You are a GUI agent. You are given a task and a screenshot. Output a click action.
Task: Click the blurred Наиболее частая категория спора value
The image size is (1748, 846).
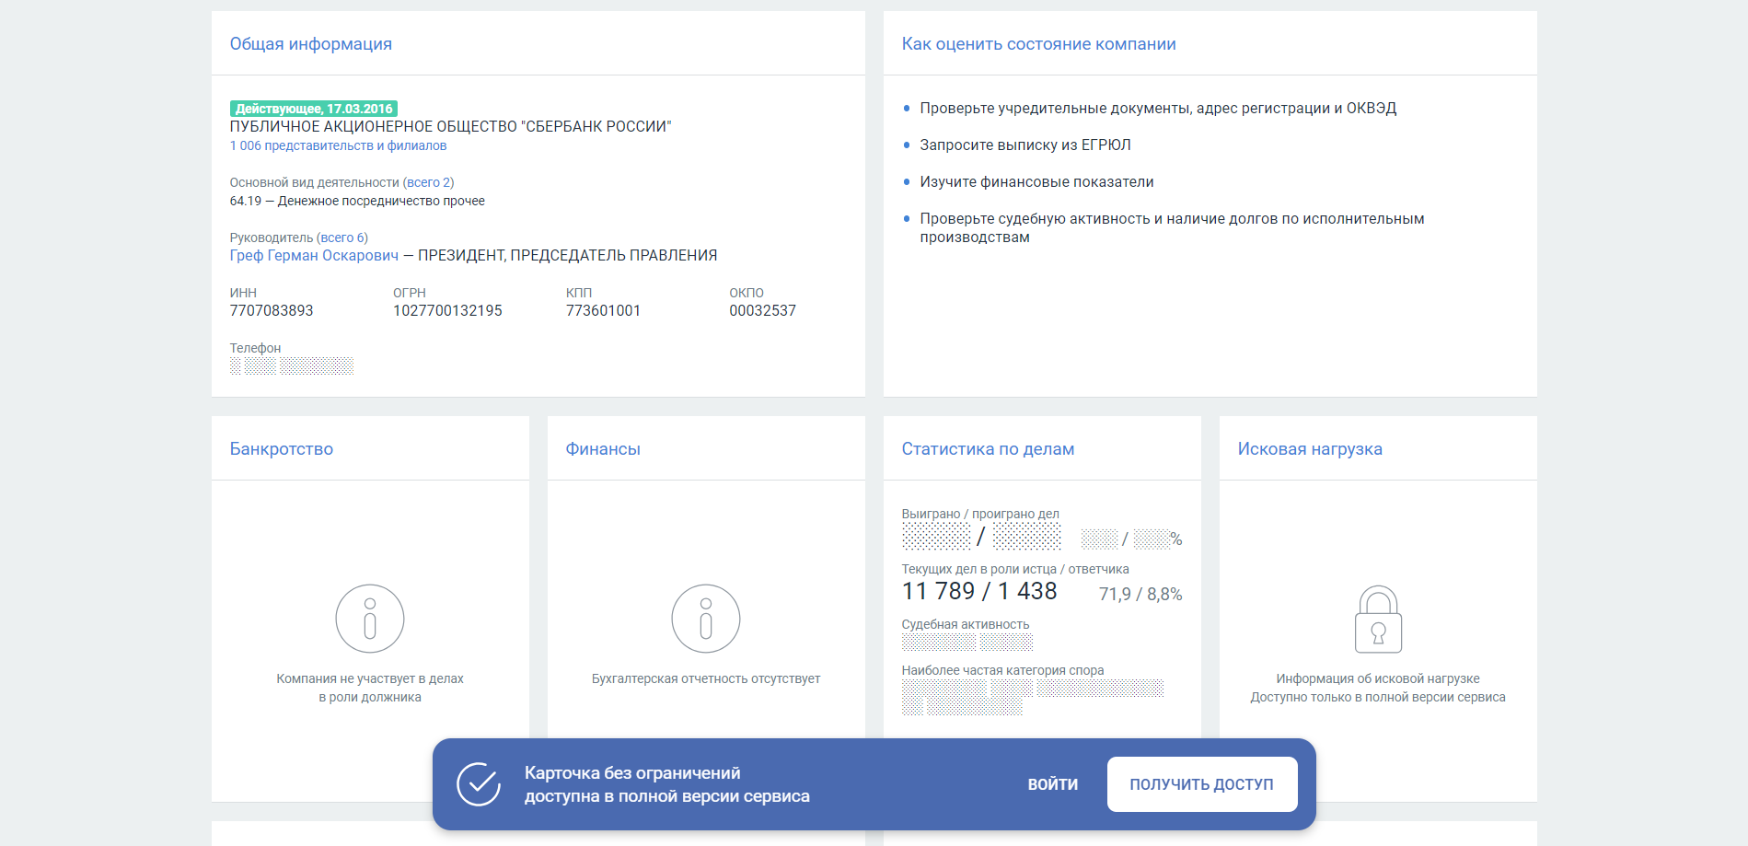1033,697
